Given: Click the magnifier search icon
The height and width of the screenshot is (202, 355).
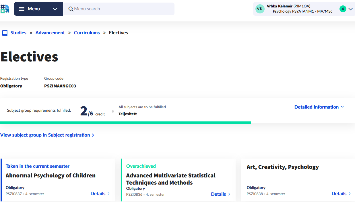Looking at the screenshot, I should tap(71, 9).
